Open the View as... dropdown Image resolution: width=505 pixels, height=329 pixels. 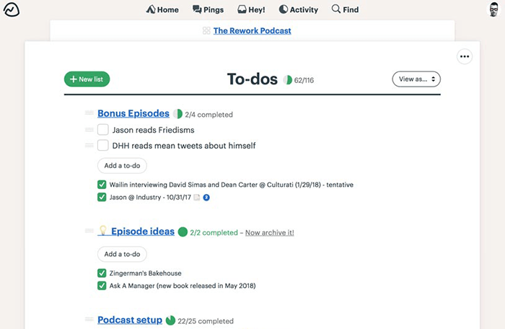pyautogui.click(x=416, y=79)
